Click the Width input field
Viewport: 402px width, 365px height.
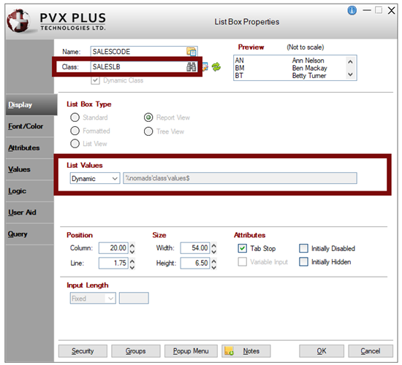click(195, 248)
